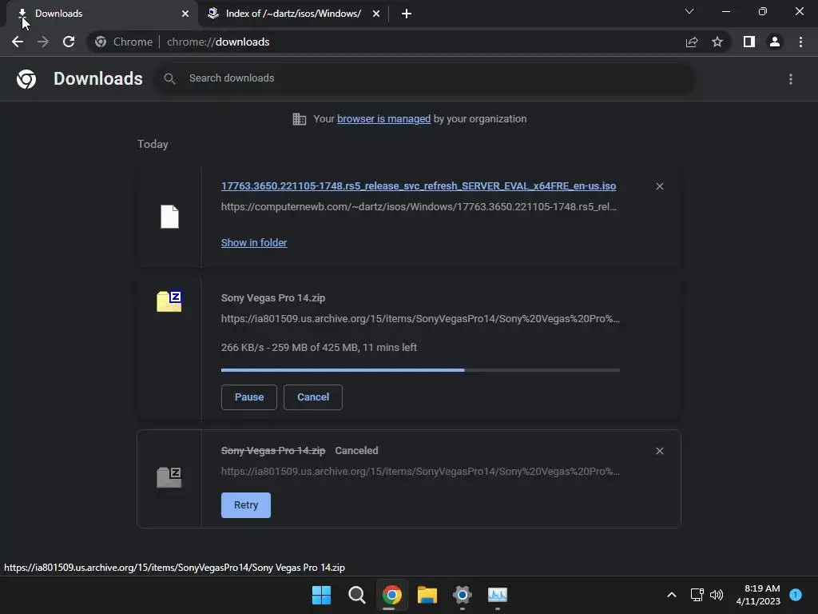Open Chrome's three-dot main menu
The width and height of the screenshot is (818, 614).
(800, 42)
